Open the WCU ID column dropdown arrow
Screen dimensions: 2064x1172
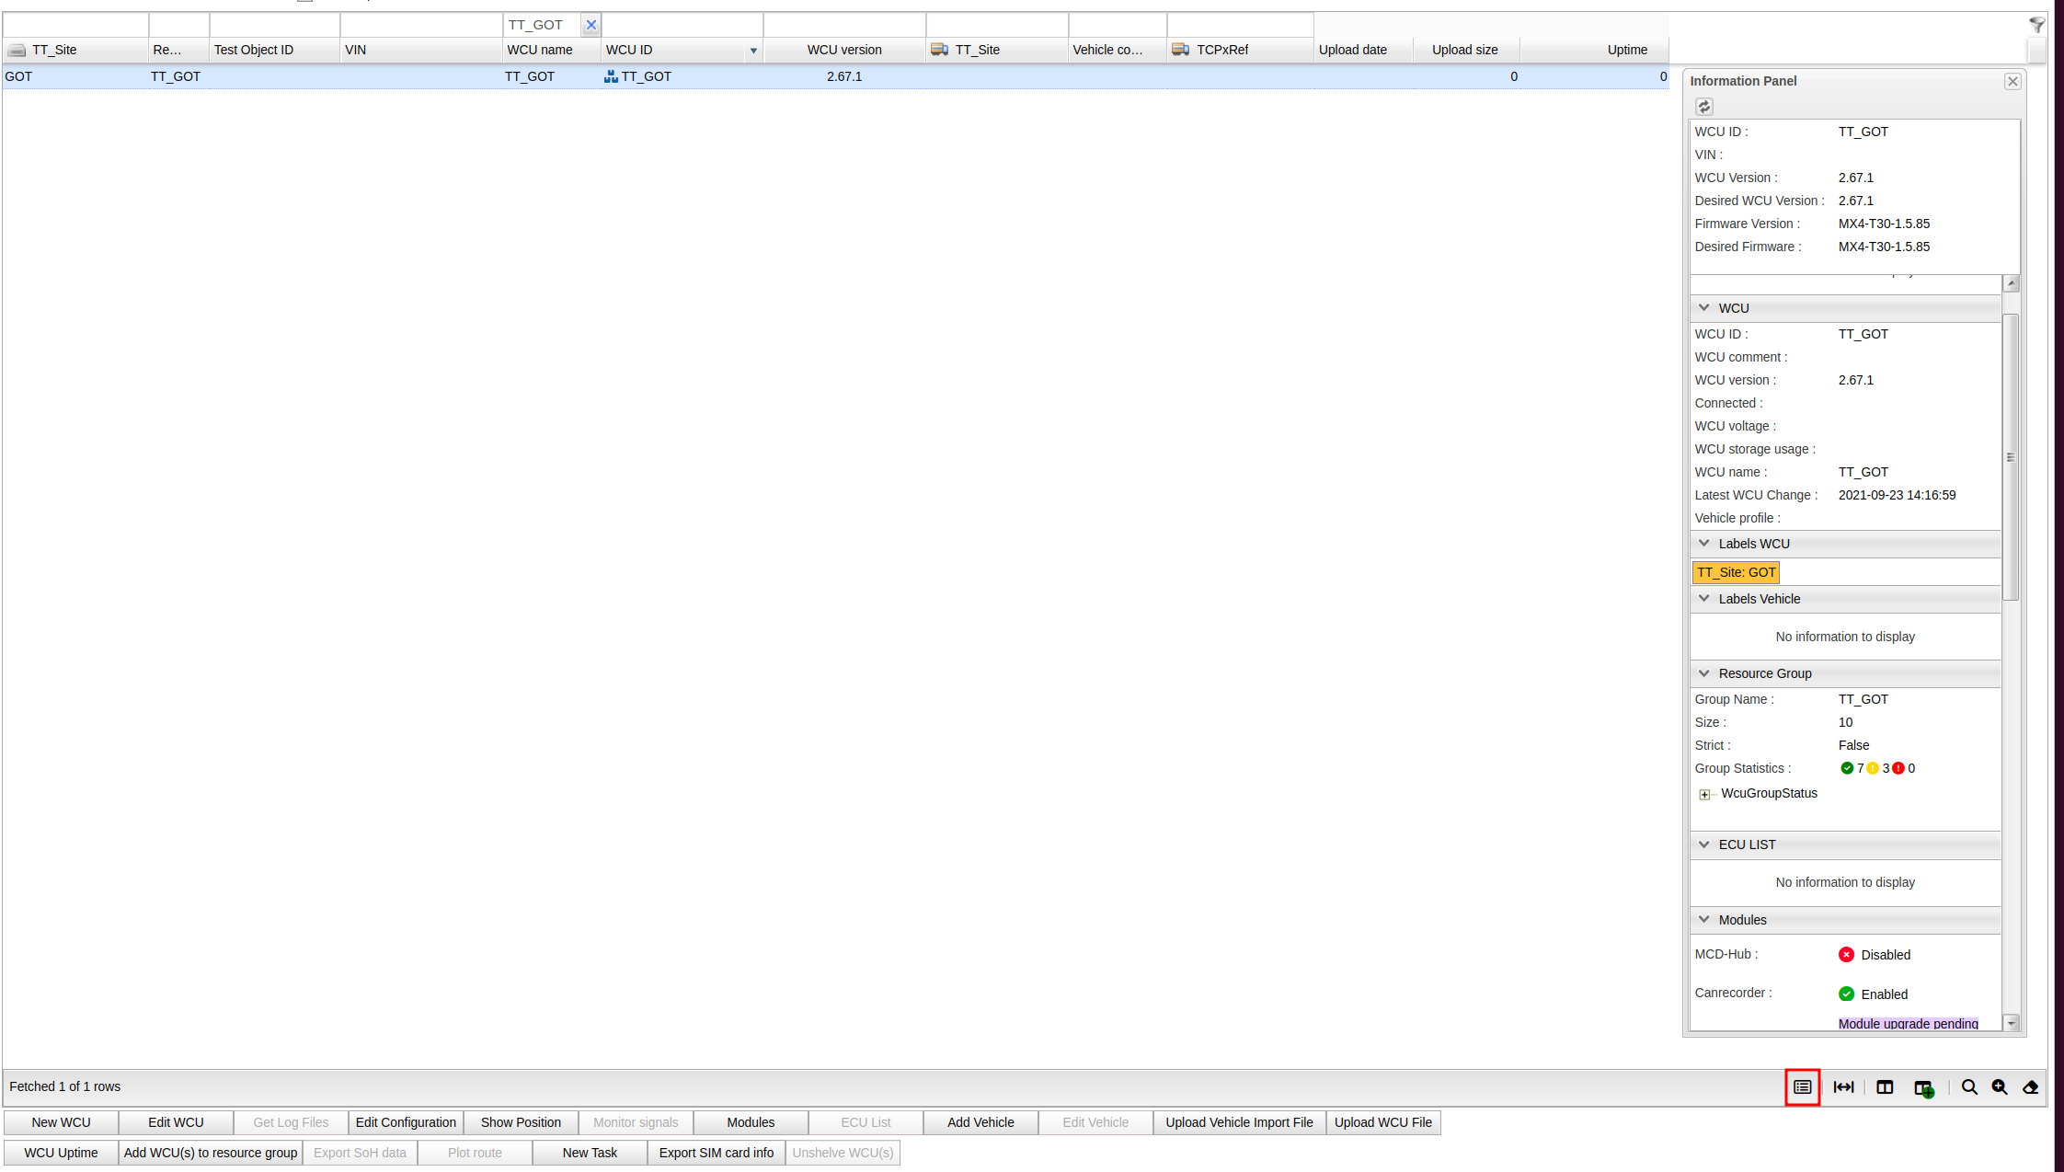tap(753, 51)
